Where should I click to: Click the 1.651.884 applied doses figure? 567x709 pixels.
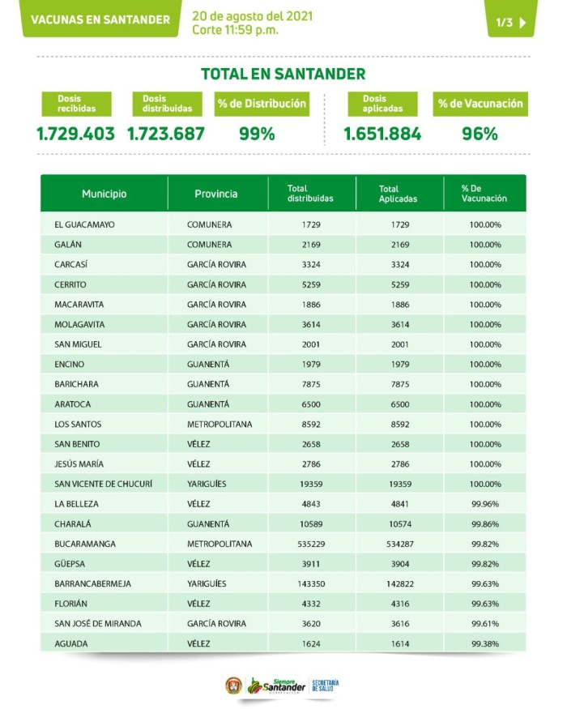coord(382,134)
